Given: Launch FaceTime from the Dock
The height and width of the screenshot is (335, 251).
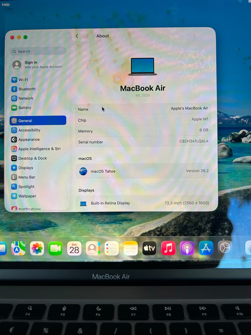Looking at the screenshot, I should pyautogui.click(x=56, y=248).
